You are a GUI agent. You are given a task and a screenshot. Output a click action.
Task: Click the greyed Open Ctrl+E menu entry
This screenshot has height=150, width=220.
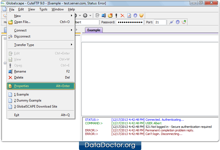pos(41,65)
